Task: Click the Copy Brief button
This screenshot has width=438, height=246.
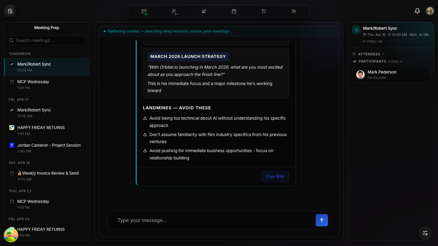Action: coord(275,176)
